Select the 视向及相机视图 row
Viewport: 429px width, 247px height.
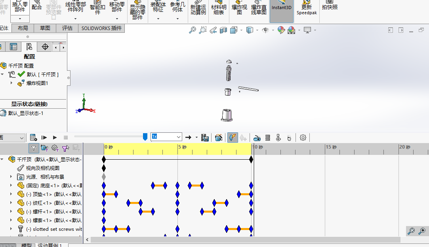(42, 168)
